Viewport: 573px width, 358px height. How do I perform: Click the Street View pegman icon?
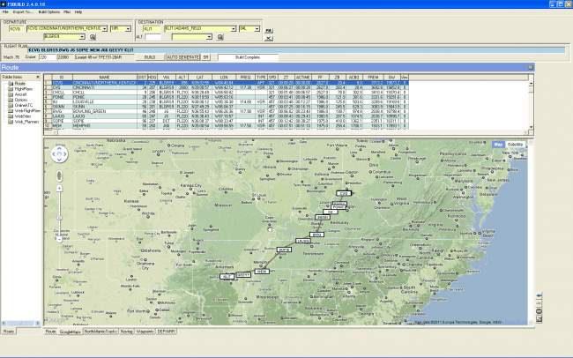(59, 175)
